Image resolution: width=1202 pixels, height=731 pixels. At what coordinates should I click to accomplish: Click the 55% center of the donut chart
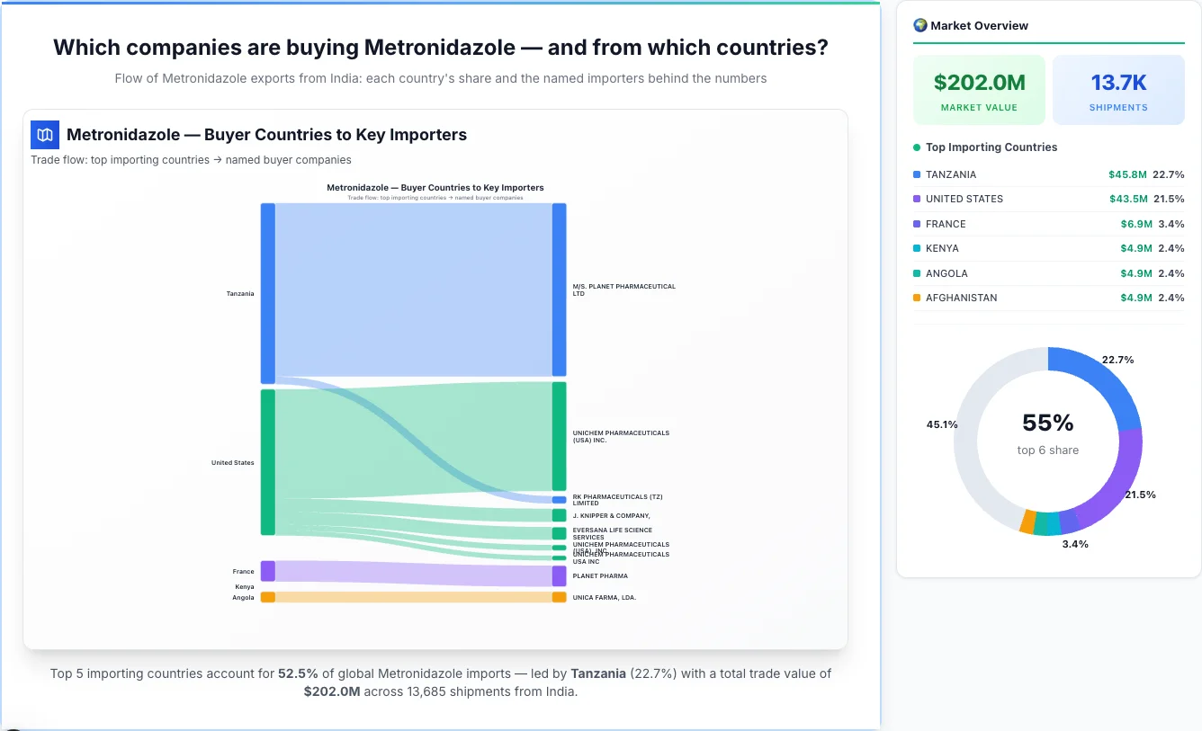point(1047,422)
